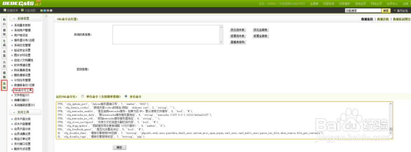Click the 优化全部表 button
Screen dimensions: 411x152
pyautogui.click(x=261, y=30)
